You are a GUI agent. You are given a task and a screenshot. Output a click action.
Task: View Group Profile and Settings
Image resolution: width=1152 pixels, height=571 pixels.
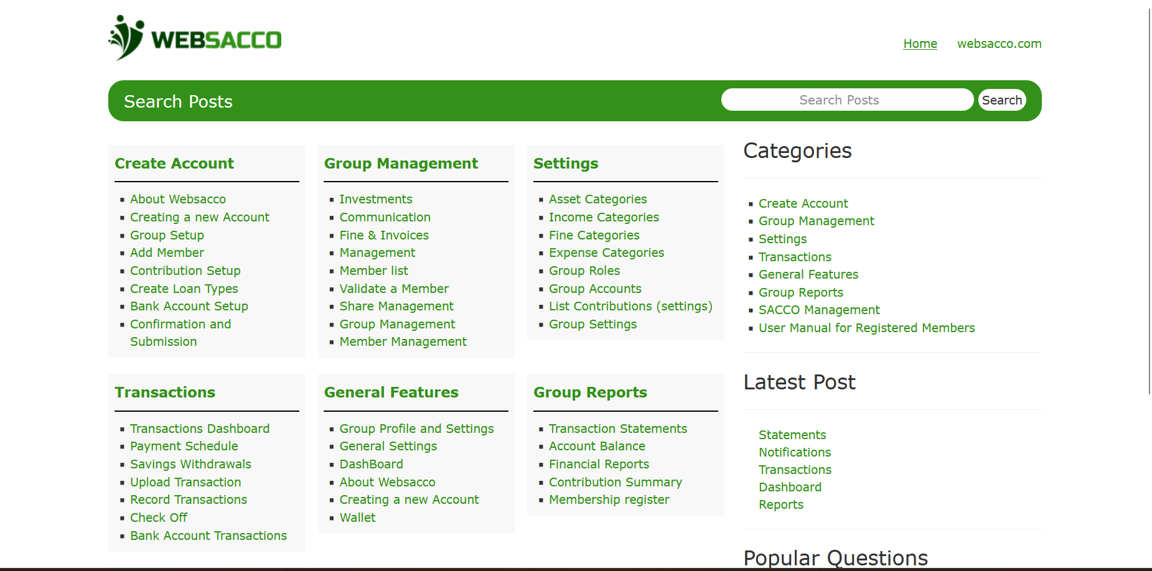click(416, 429)
